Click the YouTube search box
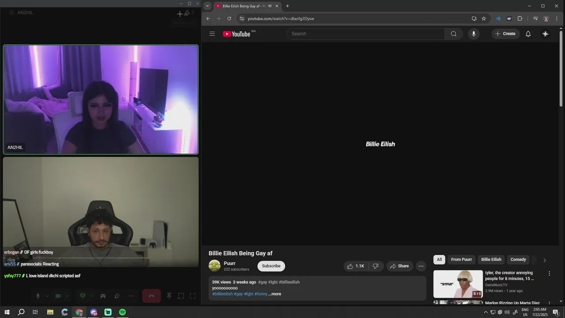This screenshot has height=318, width=565. [365, 34]
